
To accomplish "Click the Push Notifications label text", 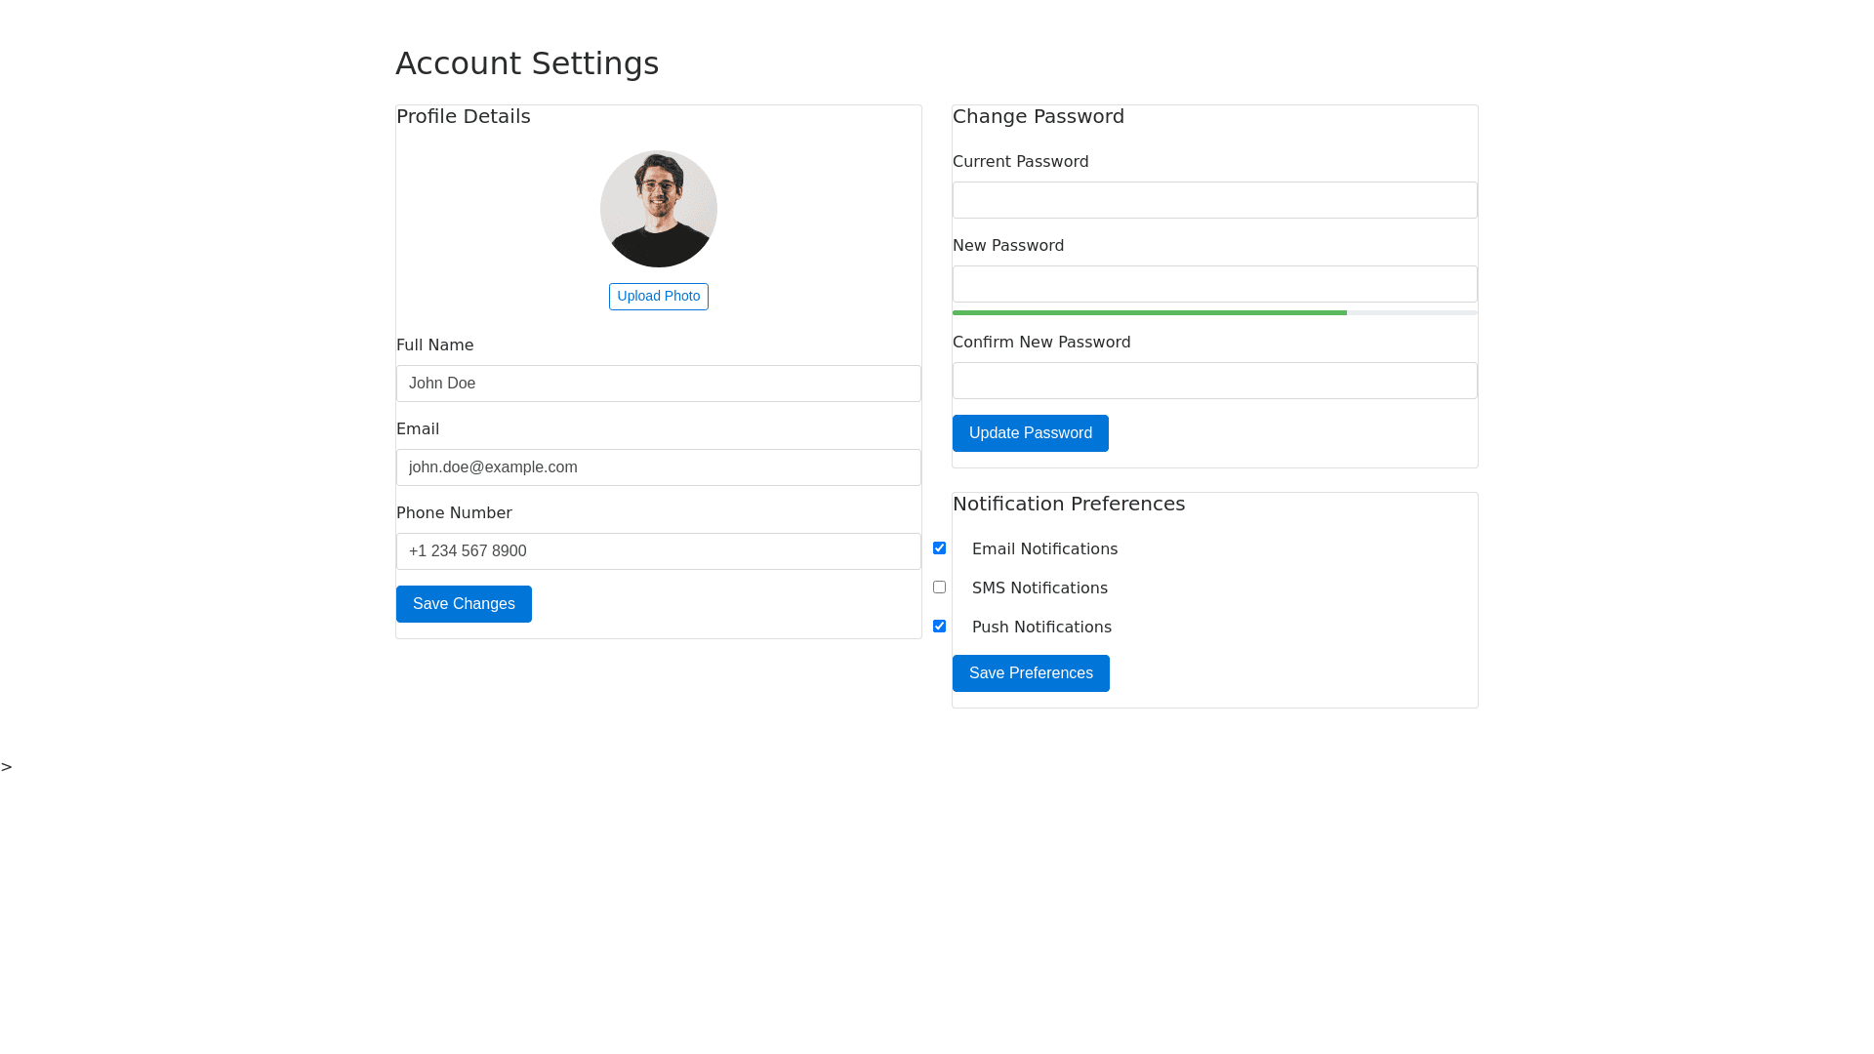I will coord(1040,628).
